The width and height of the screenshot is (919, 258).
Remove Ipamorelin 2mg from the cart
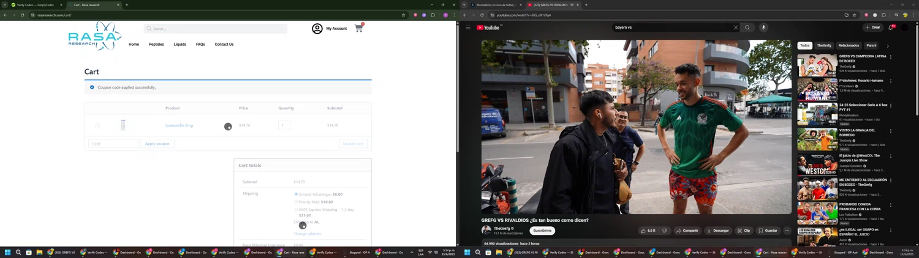click(97, 125)
